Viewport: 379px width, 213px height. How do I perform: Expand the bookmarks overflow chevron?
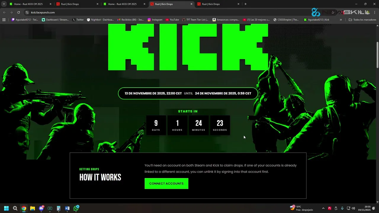coord(341,20)
